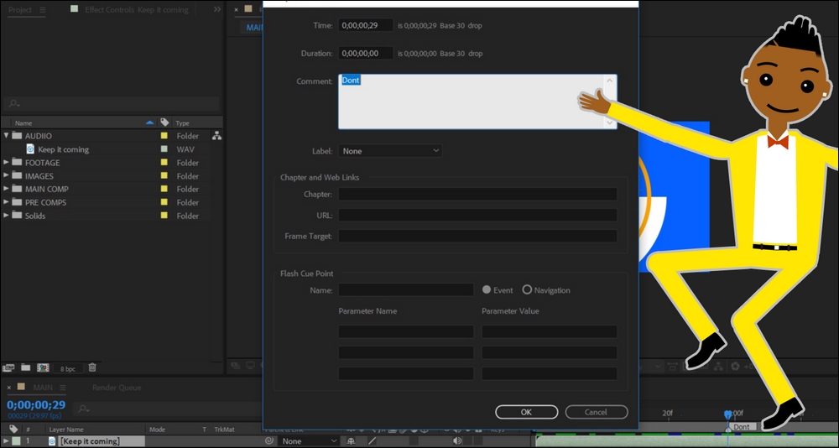Expand the FOOTAGE folder

(x=7, y=163)
